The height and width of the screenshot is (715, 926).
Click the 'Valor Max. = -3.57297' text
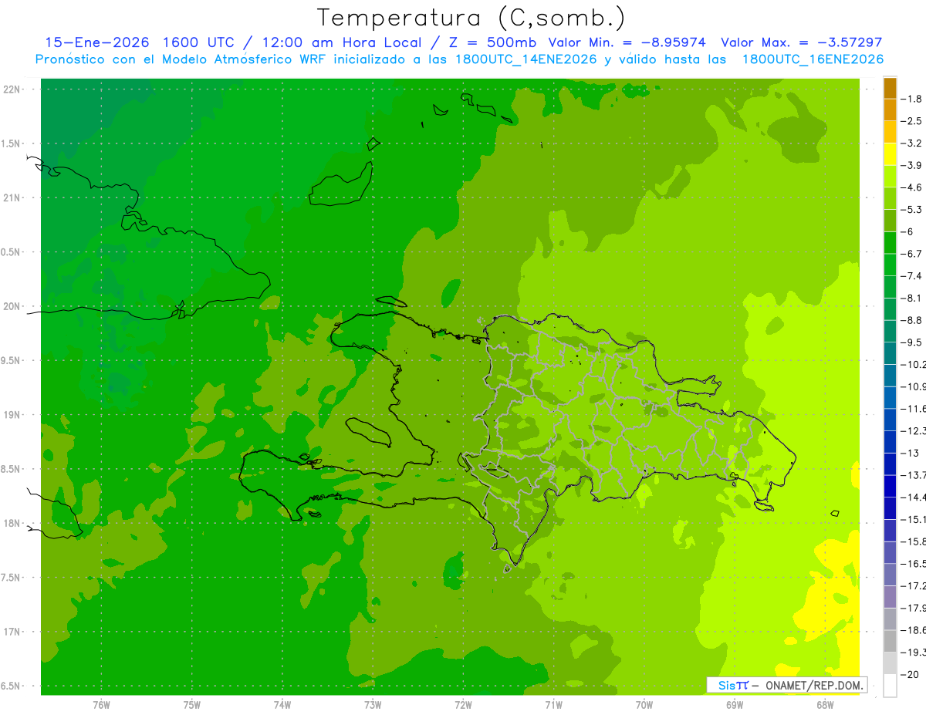pos(801,42)
